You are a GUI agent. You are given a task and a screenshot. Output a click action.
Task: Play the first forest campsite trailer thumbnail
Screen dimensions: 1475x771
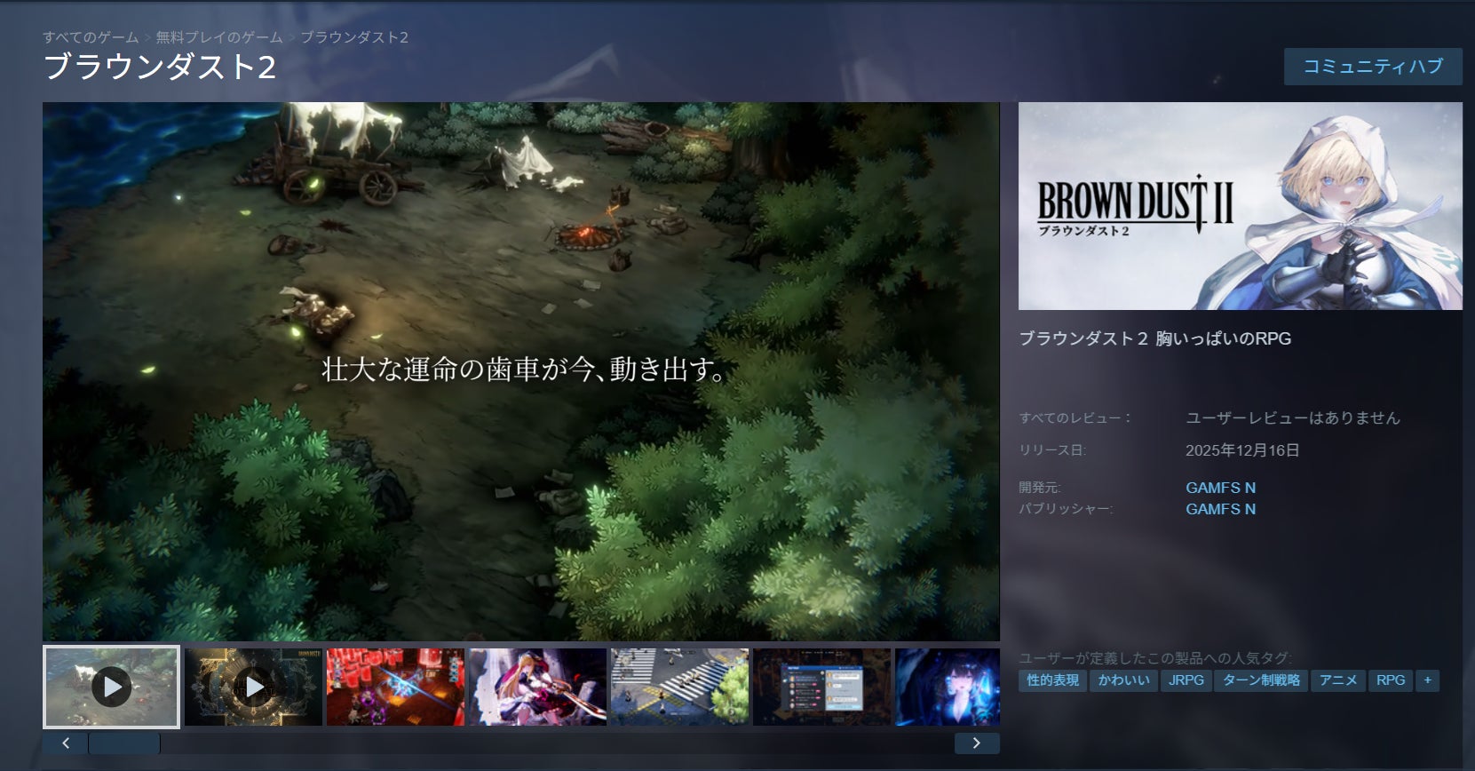pos(111,687)
